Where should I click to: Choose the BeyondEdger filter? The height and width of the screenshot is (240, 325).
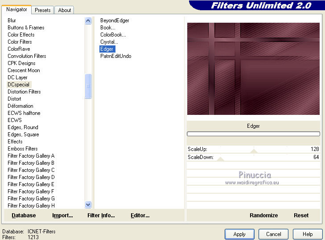115,20
